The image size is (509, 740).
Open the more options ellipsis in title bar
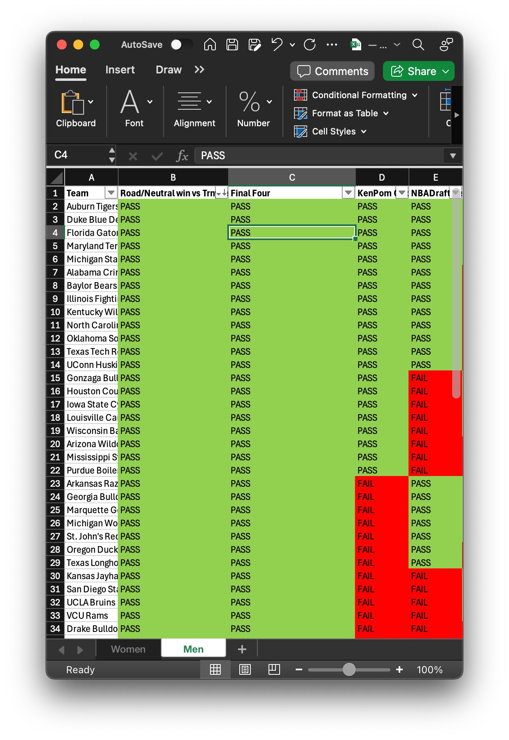(x=332, y=45)
